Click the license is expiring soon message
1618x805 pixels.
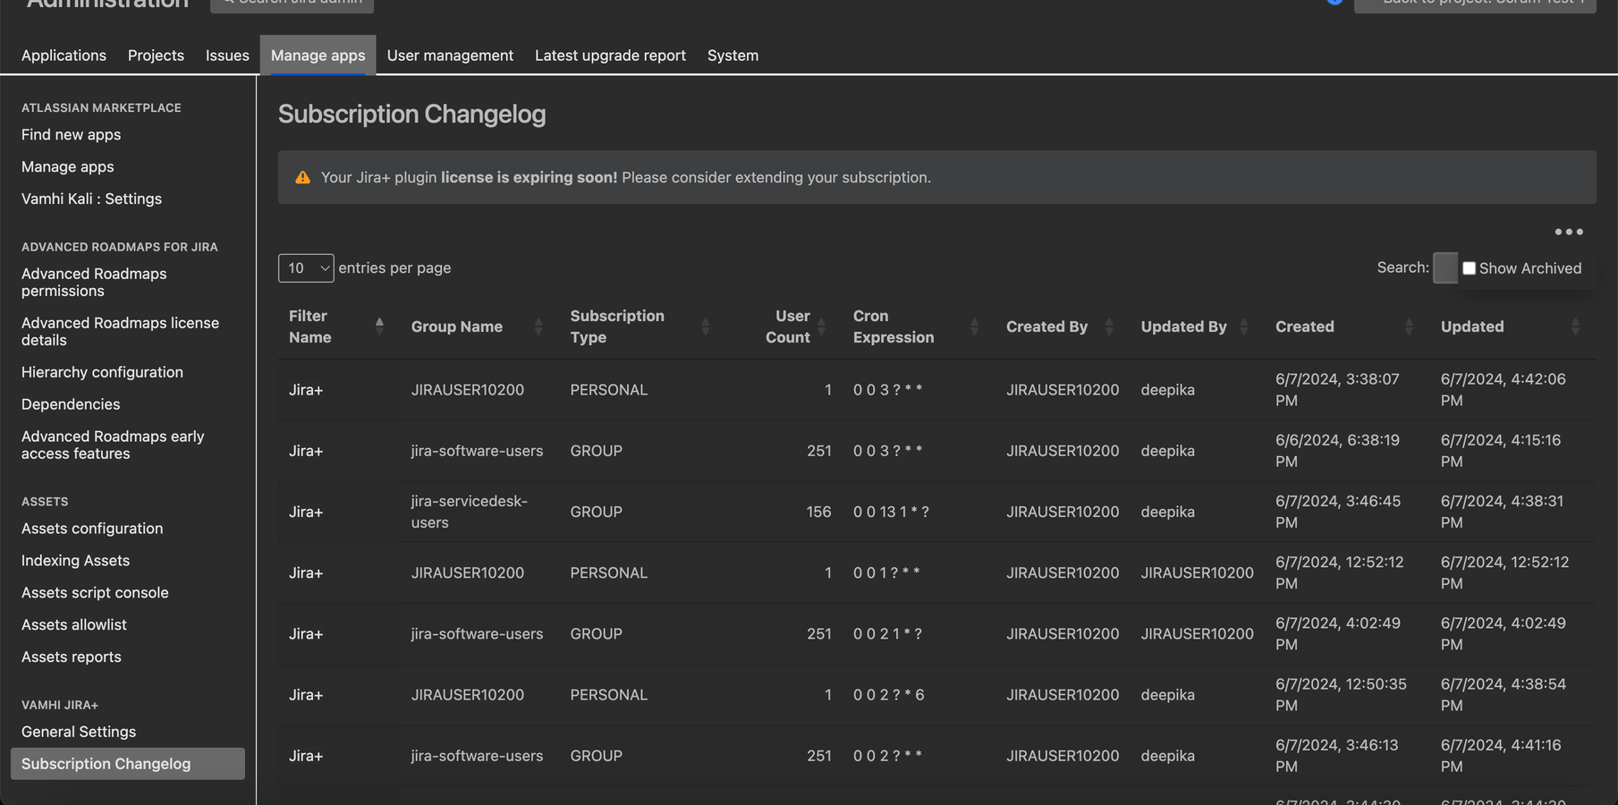[625, 177]
